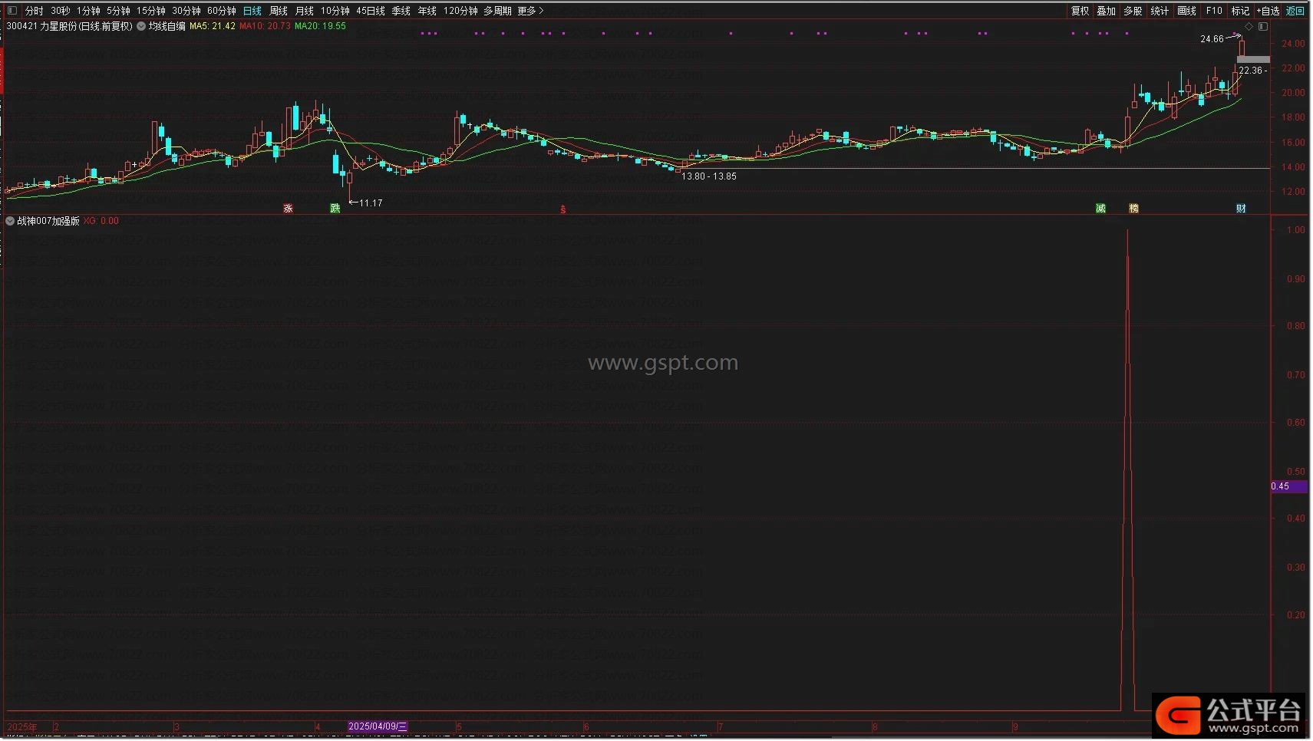Expand the 更多 period options
Image resolution: width=1313 pixels, height=741 pixels.
click(x=530, y=11)
